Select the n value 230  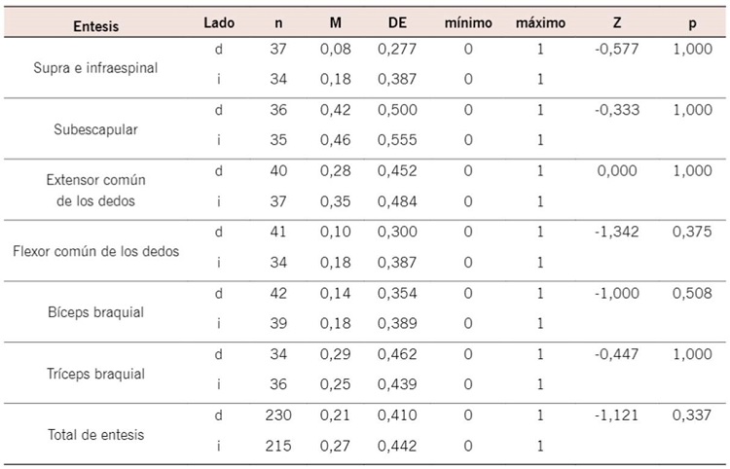click(x=278, y=415)
